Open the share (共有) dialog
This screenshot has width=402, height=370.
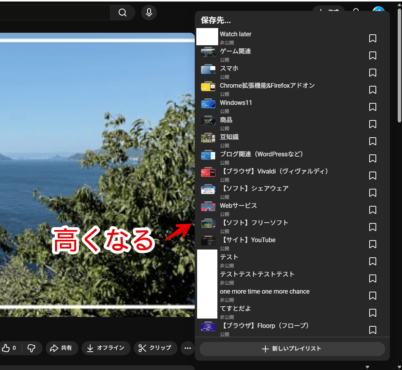[62, 348]
